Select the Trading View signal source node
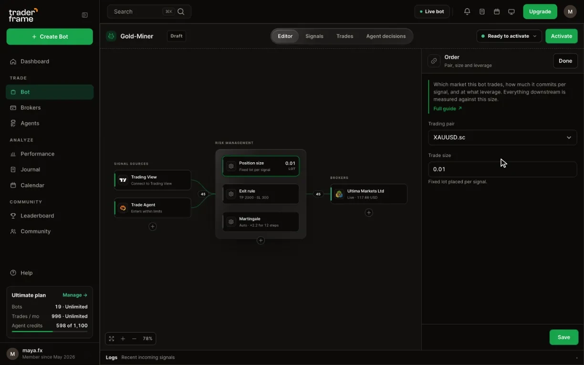584x365 pixels. click(153, 180)
